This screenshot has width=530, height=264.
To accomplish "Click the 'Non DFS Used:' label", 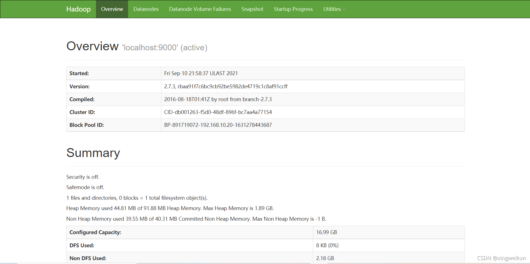I will click(x=88, y=258).
